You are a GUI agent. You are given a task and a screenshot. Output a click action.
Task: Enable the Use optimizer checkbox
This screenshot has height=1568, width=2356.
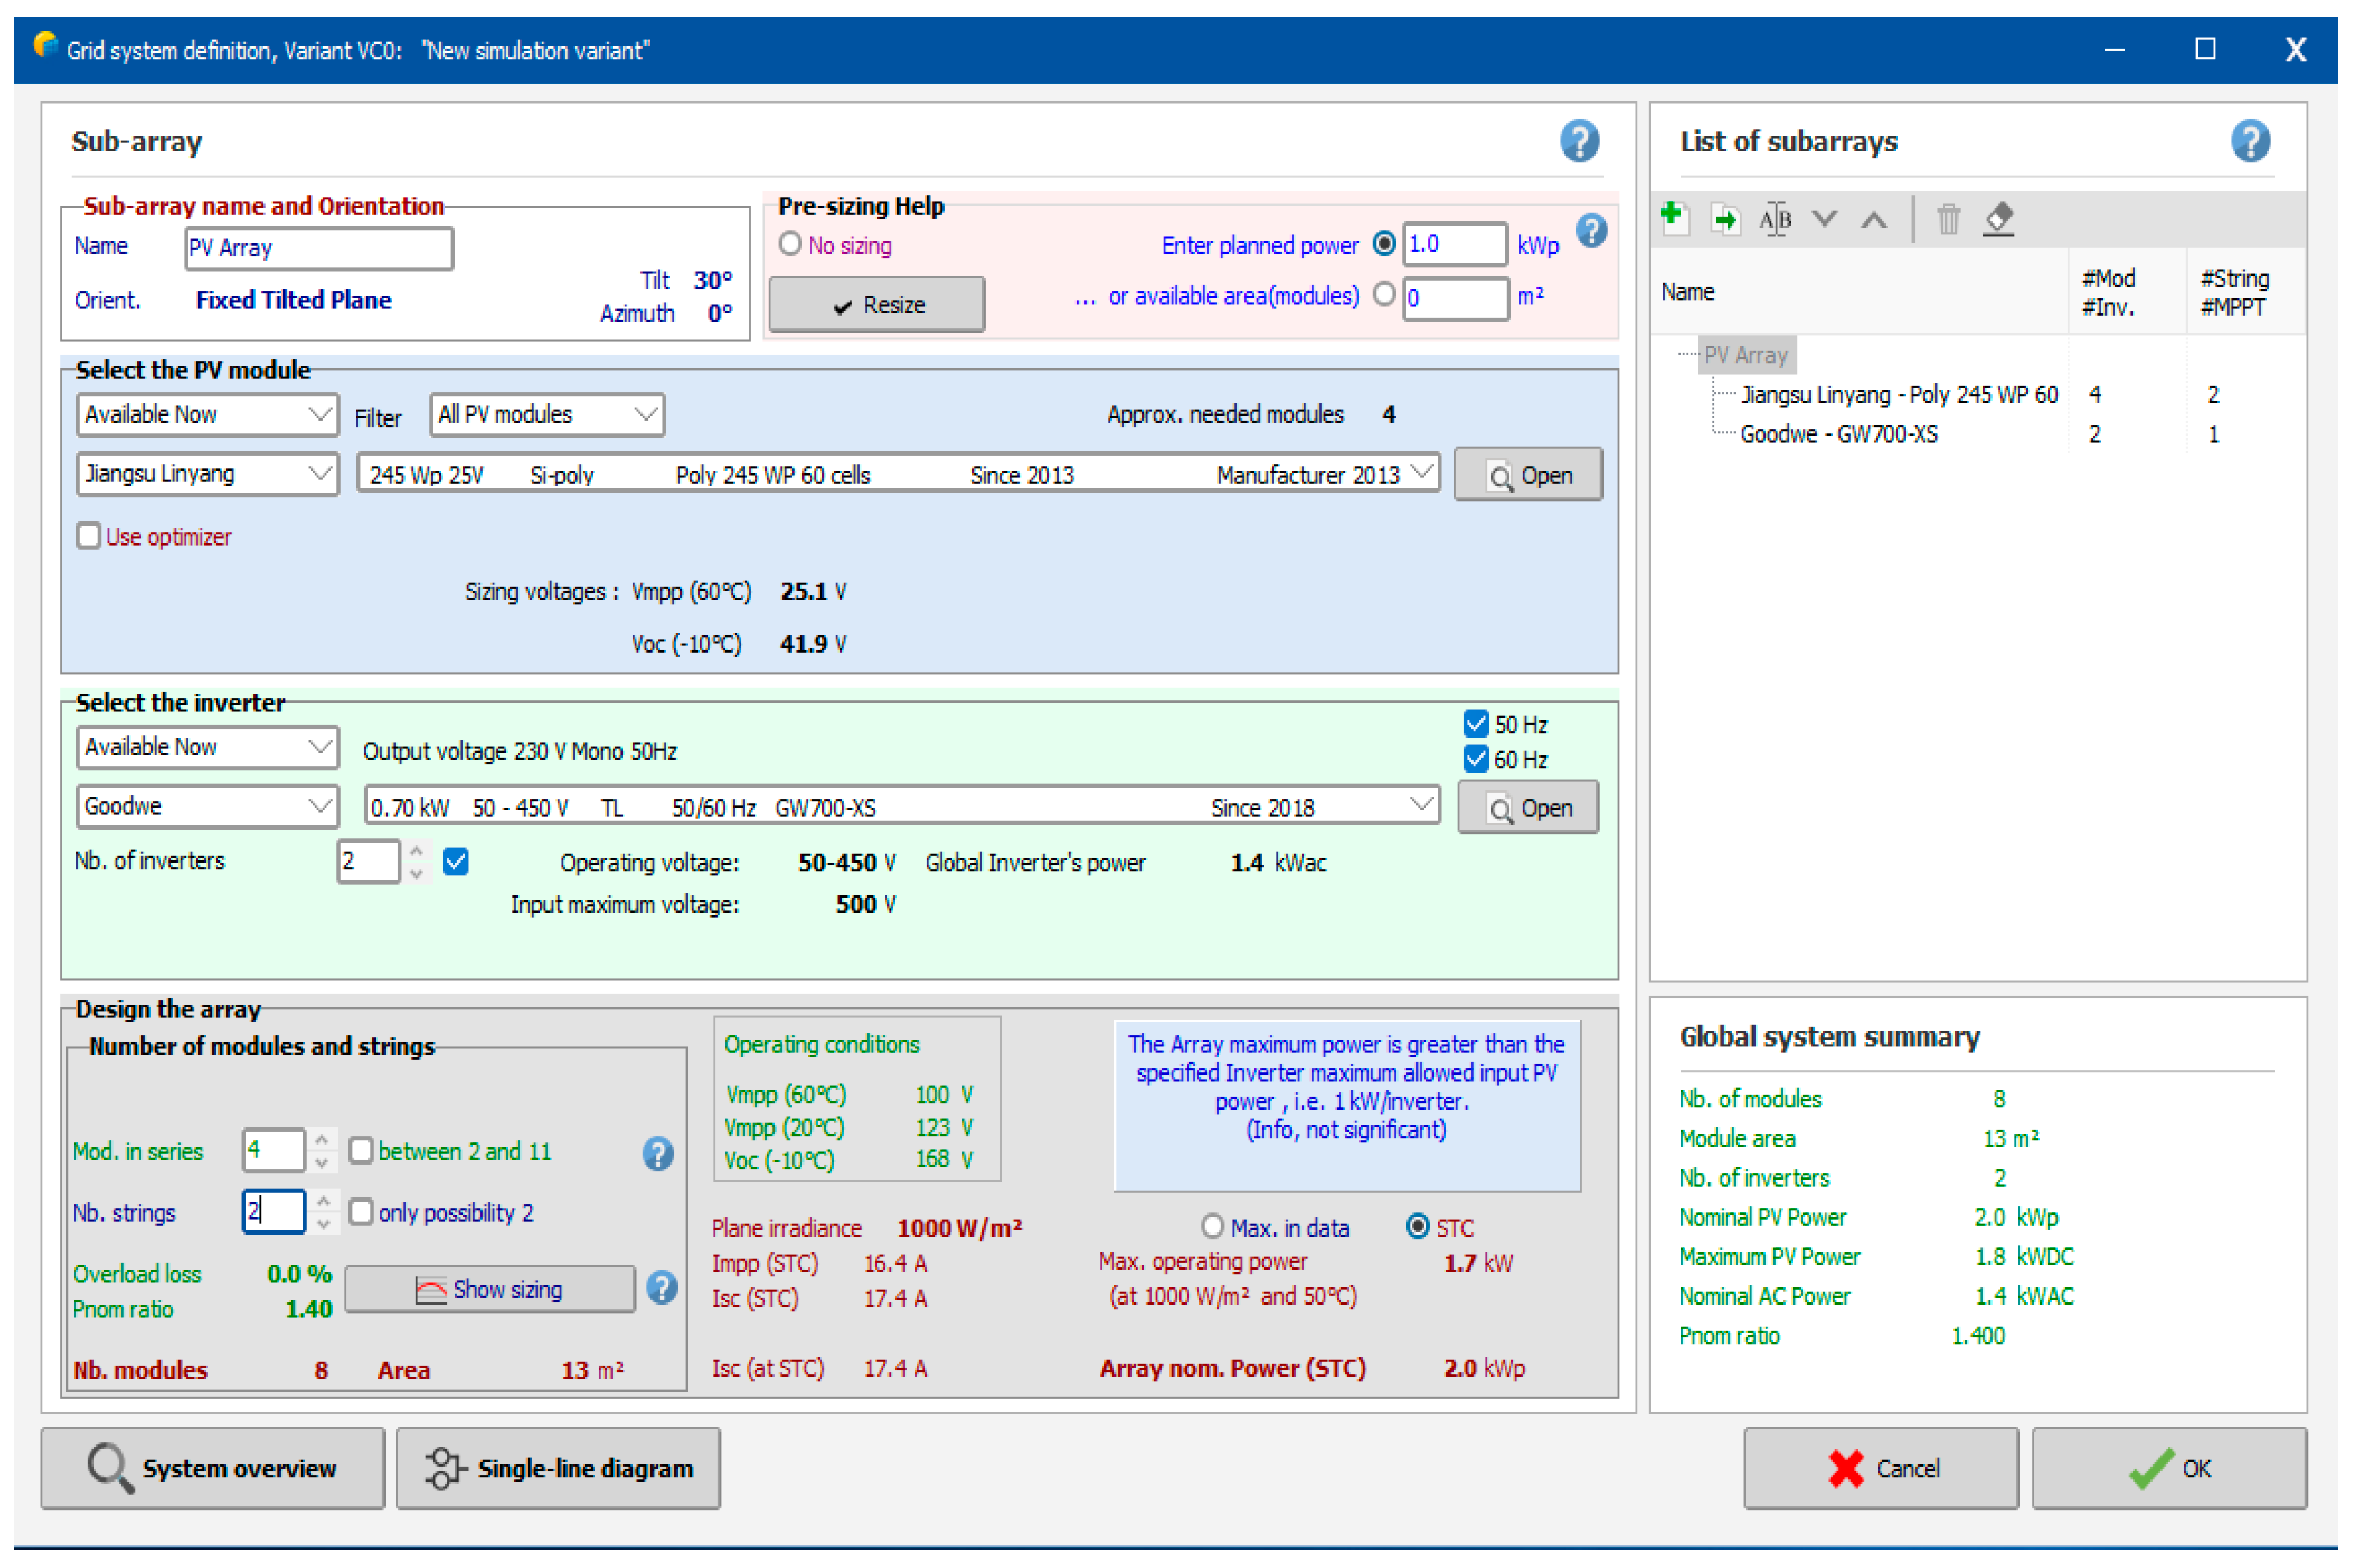coord(89,536)
